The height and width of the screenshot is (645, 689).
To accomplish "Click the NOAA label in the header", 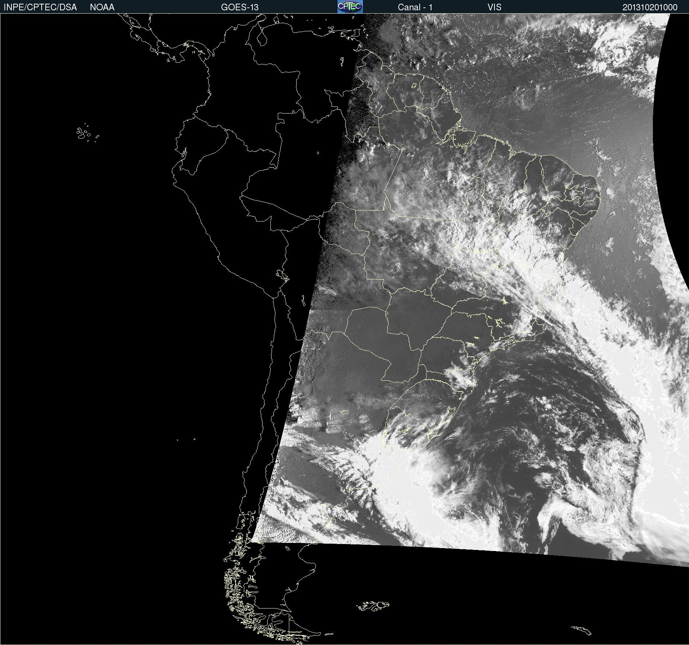I will click(102, 7).
